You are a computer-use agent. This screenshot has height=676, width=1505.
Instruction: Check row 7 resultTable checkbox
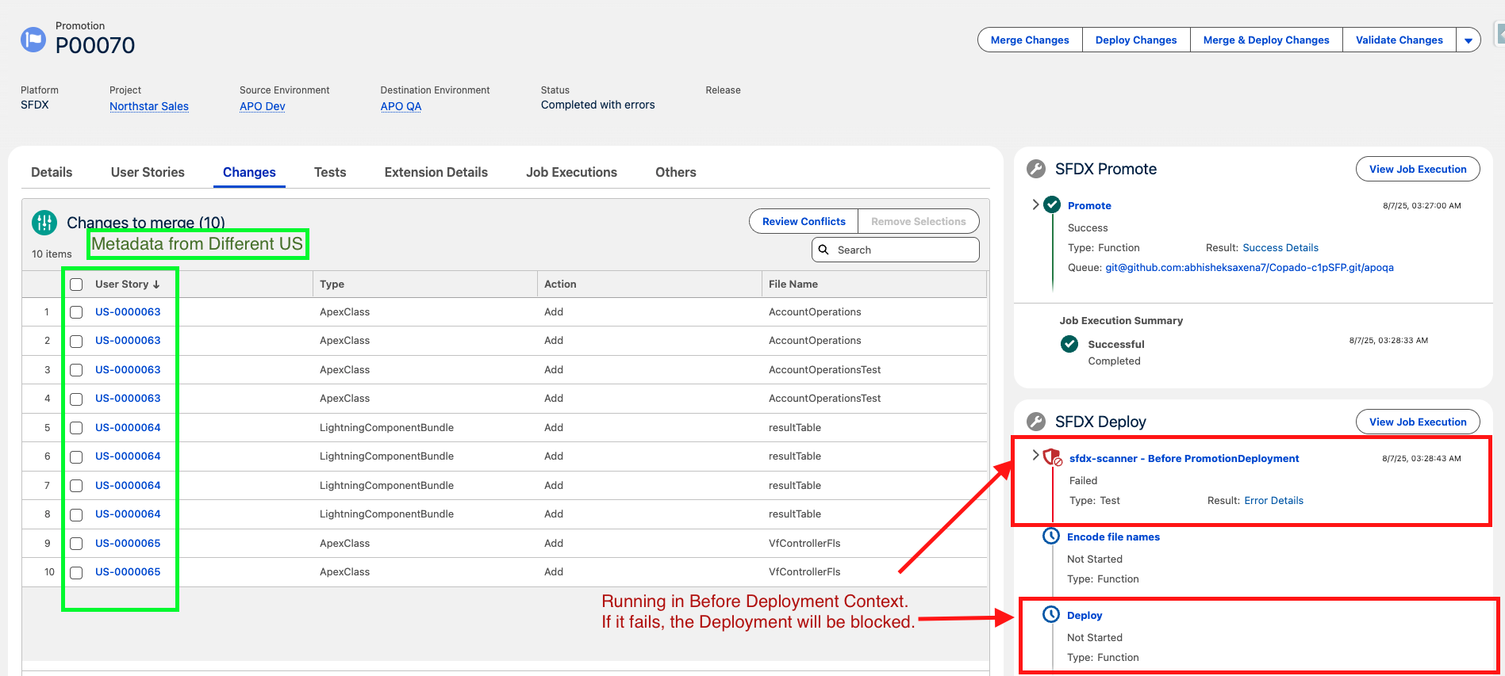click(x=76, y=486)
